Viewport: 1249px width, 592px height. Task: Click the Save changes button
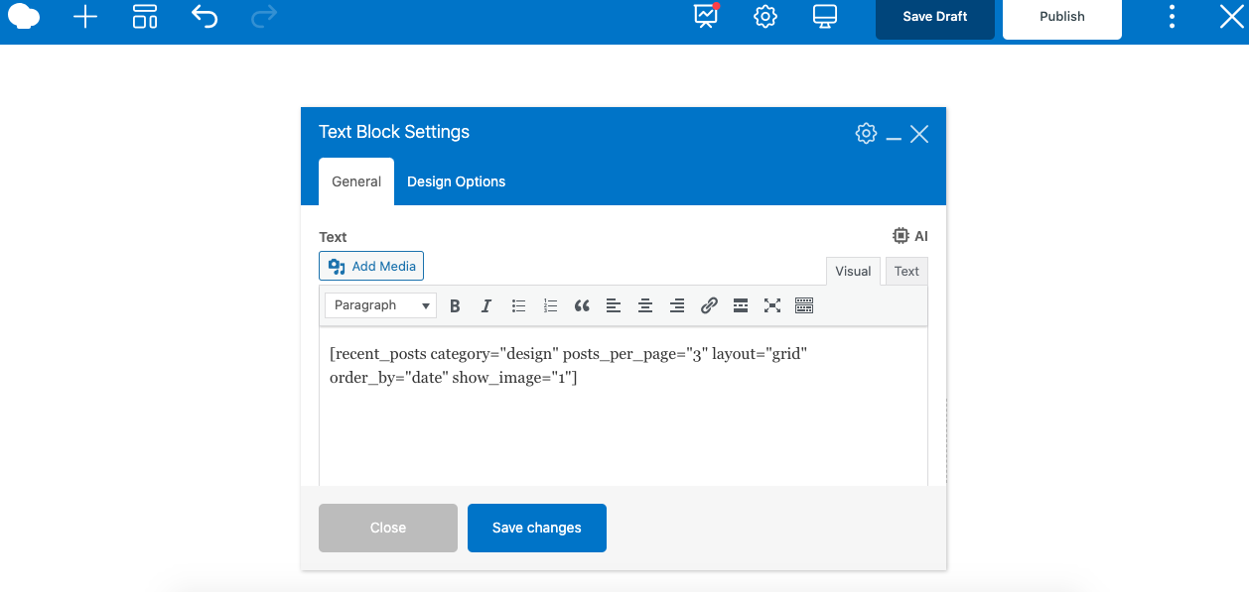click(536, 528)
